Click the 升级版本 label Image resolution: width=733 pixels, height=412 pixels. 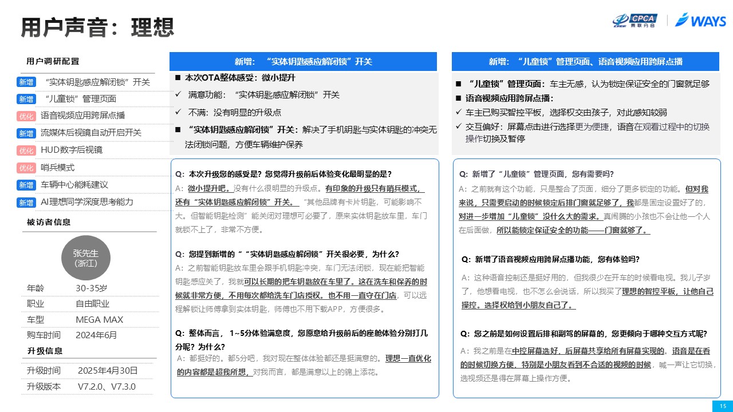pyautogui.click(x=44, y=386)
